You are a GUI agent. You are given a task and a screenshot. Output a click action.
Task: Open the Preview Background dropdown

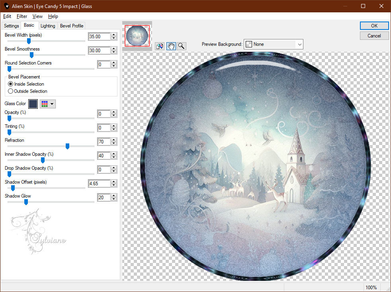(273, 44)
